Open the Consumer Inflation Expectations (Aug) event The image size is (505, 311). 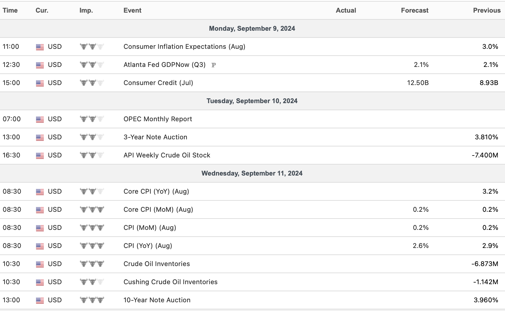pyautogui.click(x=184, y=47)
